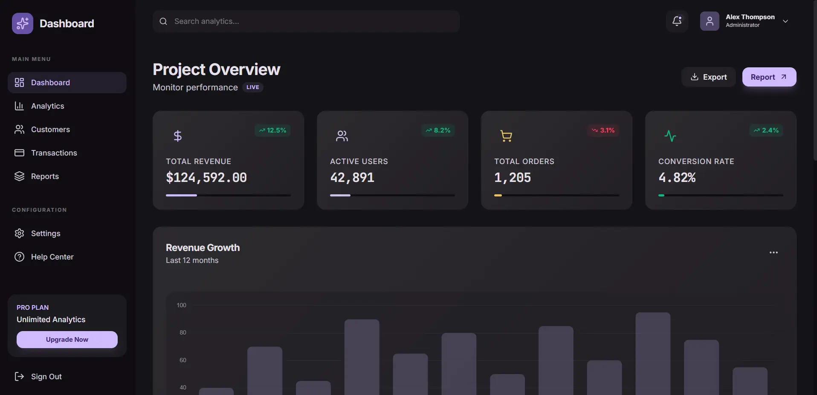Viewport: 817px width, 395px height.
Task: Click the Total Revenue progress bar
Action: pos(228,195)
